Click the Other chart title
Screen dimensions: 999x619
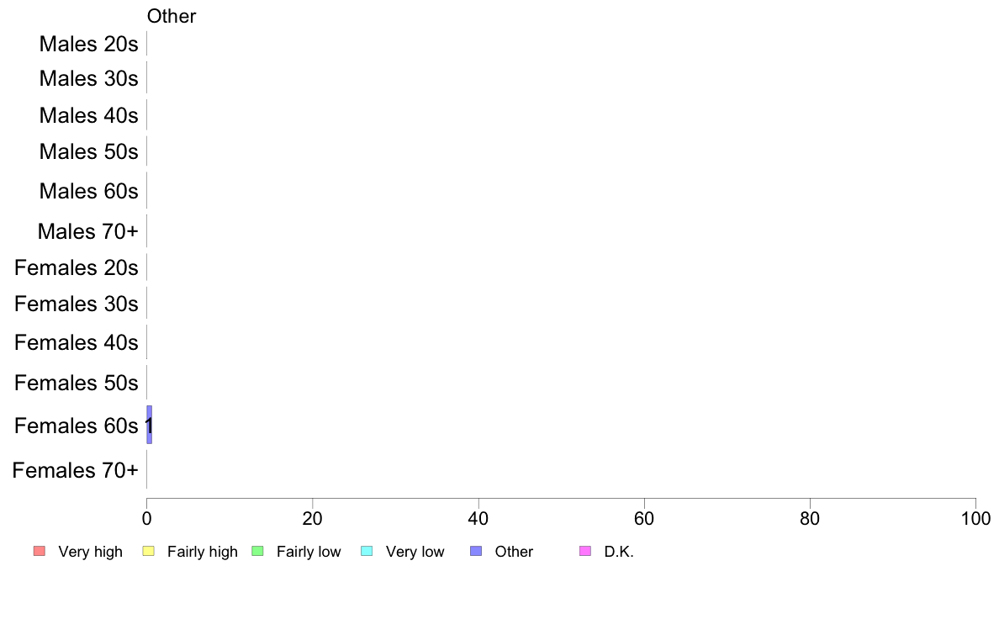pyautogui.click(x=172, y=16)
